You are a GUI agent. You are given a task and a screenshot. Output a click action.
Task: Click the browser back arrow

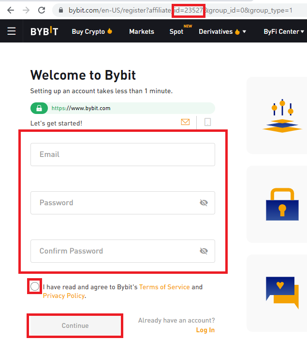[11, 10]
